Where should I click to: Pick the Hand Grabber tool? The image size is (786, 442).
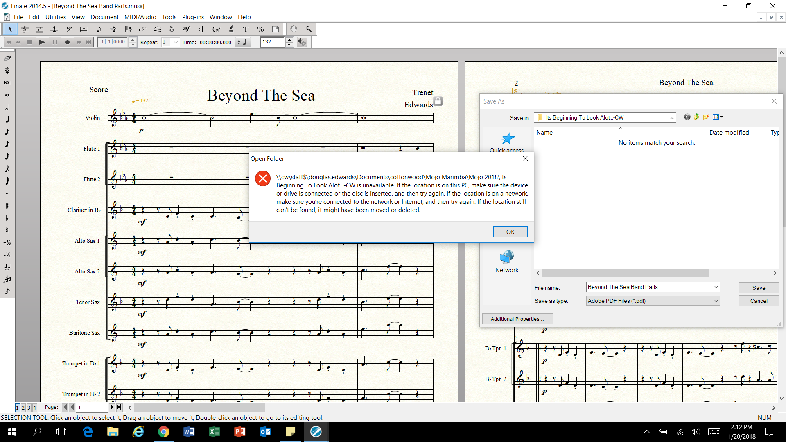[x=294, y=29]
